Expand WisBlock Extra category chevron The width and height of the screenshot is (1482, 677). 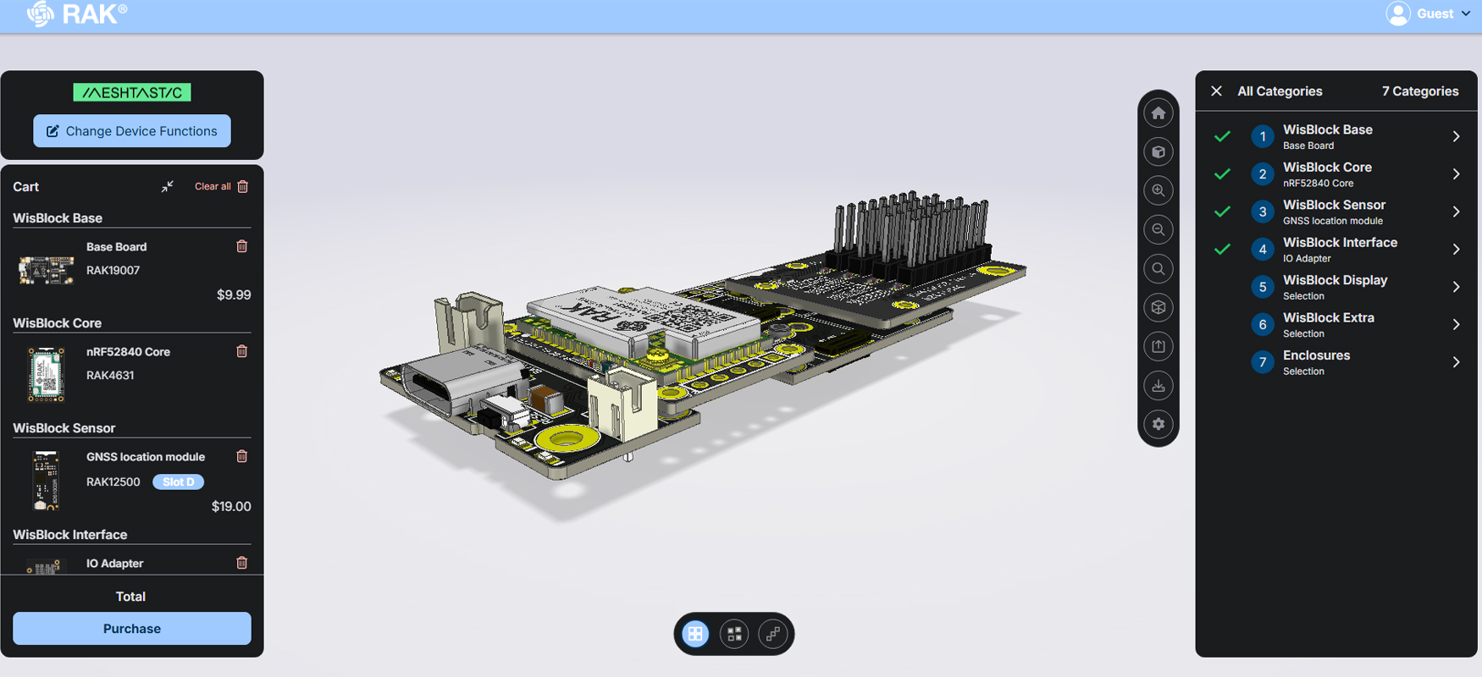coord(1456,325)
